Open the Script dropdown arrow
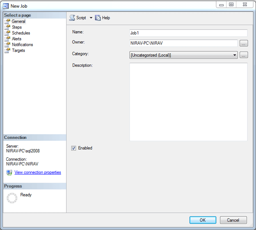 coord(91,18)
